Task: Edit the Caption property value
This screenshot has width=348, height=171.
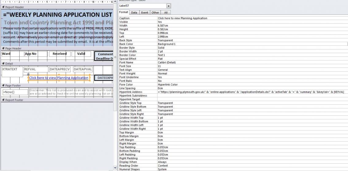Action: pos(252,18)
